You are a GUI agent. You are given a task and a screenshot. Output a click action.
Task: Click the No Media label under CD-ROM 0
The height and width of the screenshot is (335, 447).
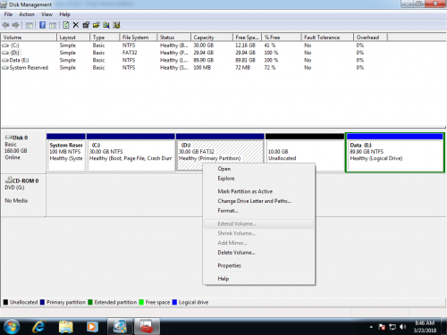point(16,200)
